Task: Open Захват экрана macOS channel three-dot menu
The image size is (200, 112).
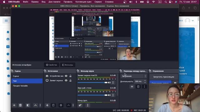Action: pos(113,82)
